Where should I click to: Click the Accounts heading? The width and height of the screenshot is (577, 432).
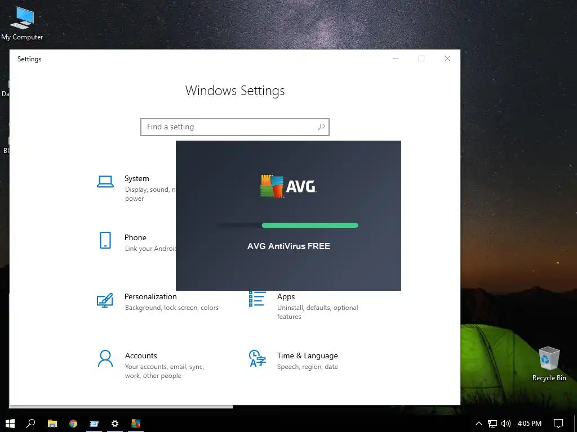141,355
